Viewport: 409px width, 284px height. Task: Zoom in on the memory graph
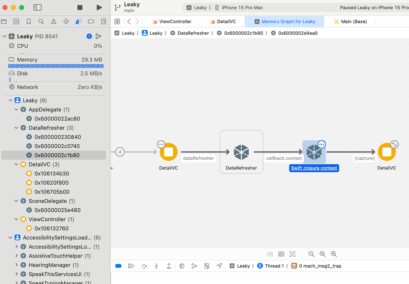334,254
